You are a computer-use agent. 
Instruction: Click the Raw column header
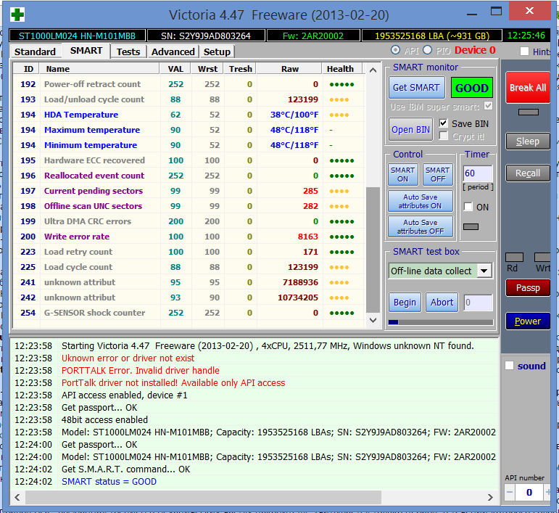click(x=289, y=69)
